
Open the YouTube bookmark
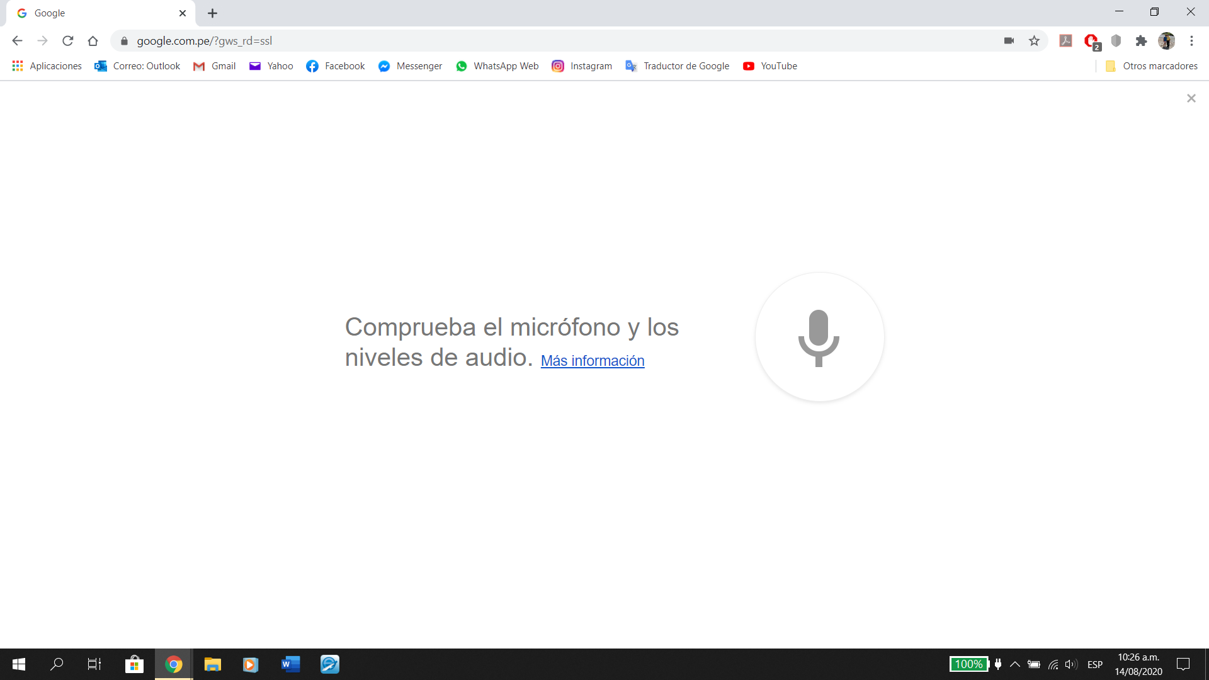770,66
